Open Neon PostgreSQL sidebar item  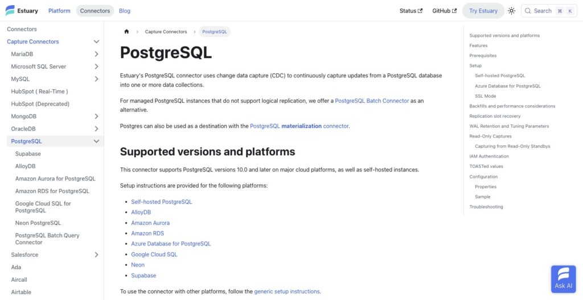pos(38,223)
